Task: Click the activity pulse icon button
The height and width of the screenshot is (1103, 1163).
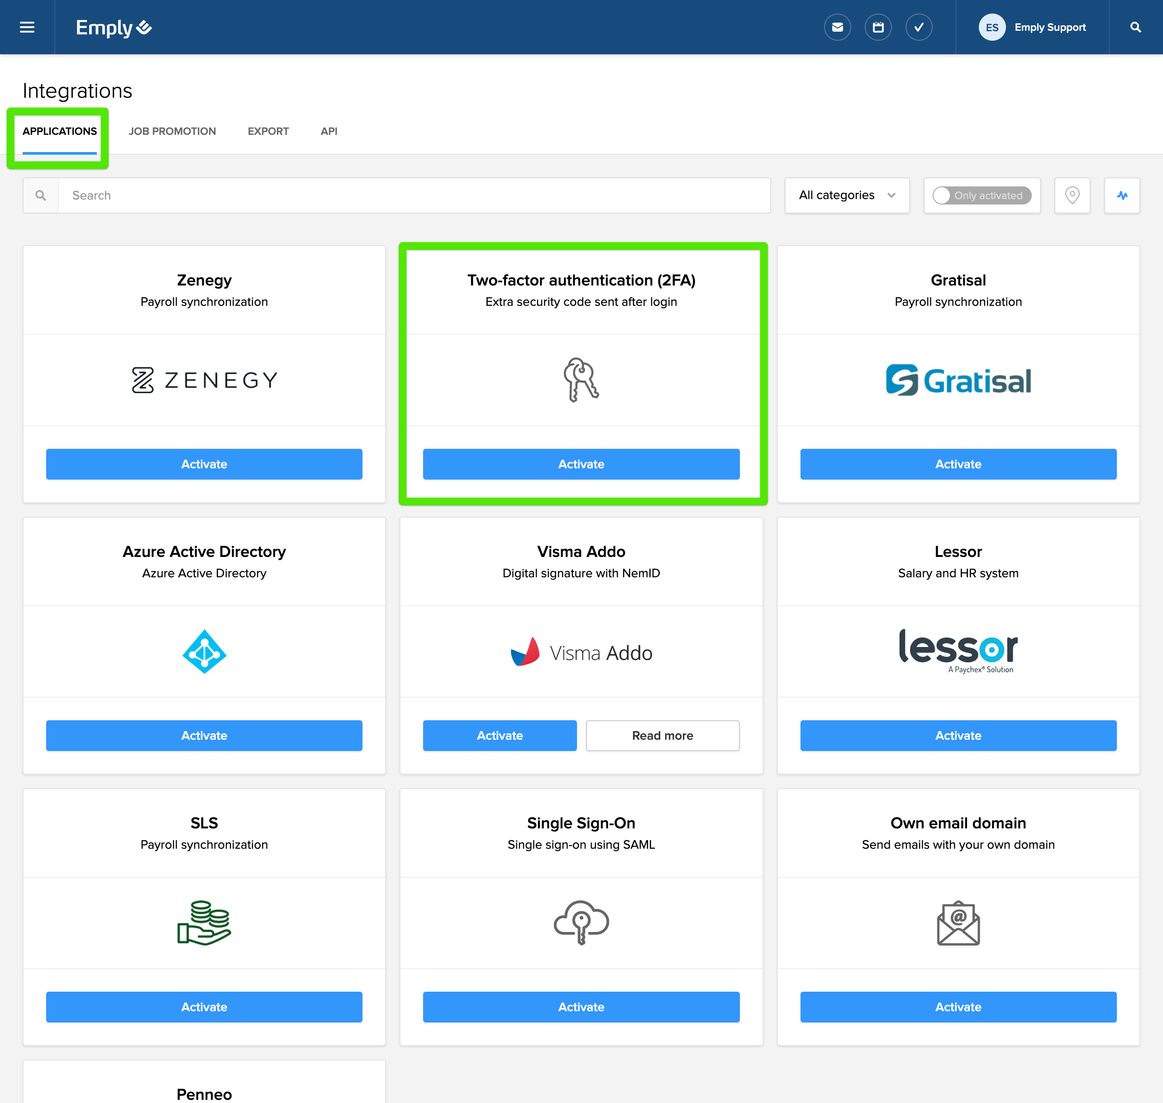Action: click(1122, 195)
